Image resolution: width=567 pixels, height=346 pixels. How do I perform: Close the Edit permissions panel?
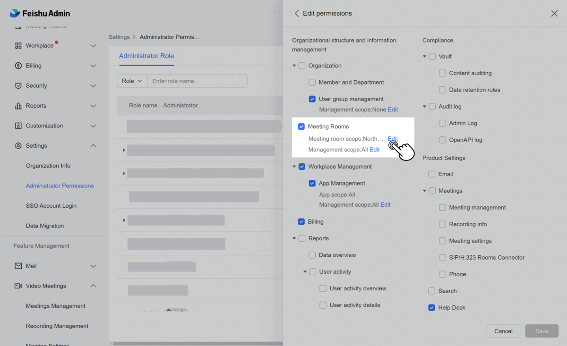tap(554, 13)
